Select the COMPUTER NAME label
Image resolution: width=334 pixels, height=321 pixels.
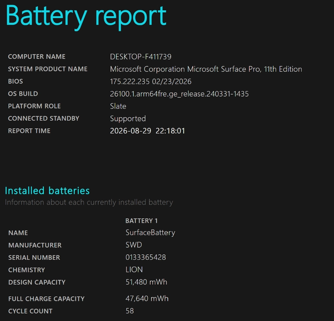(37, 56)
